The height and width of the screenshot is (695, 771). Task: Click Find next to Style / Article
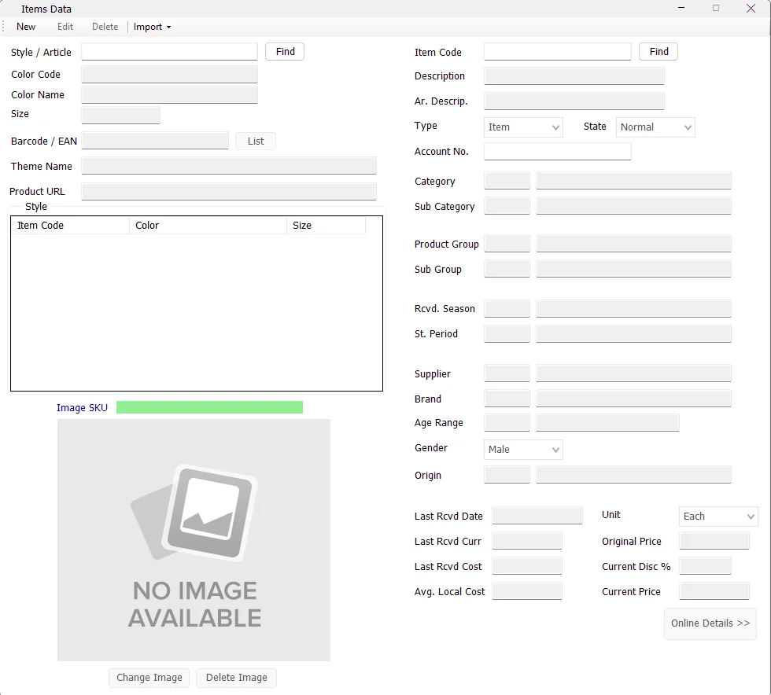(x=285, y=52)
